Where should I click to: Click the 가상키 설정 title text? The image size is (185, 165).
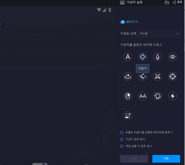point(134,2)
